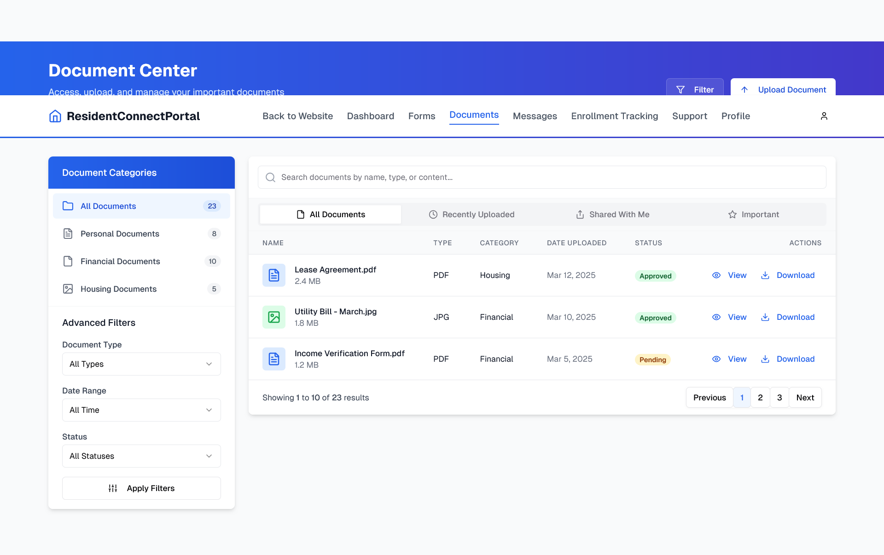Go to page 2 of results
884x555 pixels.
pos(760,398)
